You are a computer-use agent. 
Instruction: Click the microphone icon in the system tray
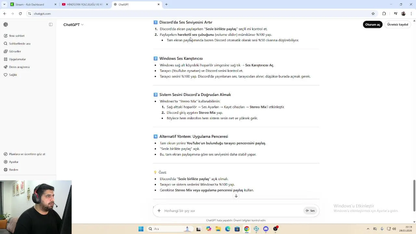pos(382,229)
